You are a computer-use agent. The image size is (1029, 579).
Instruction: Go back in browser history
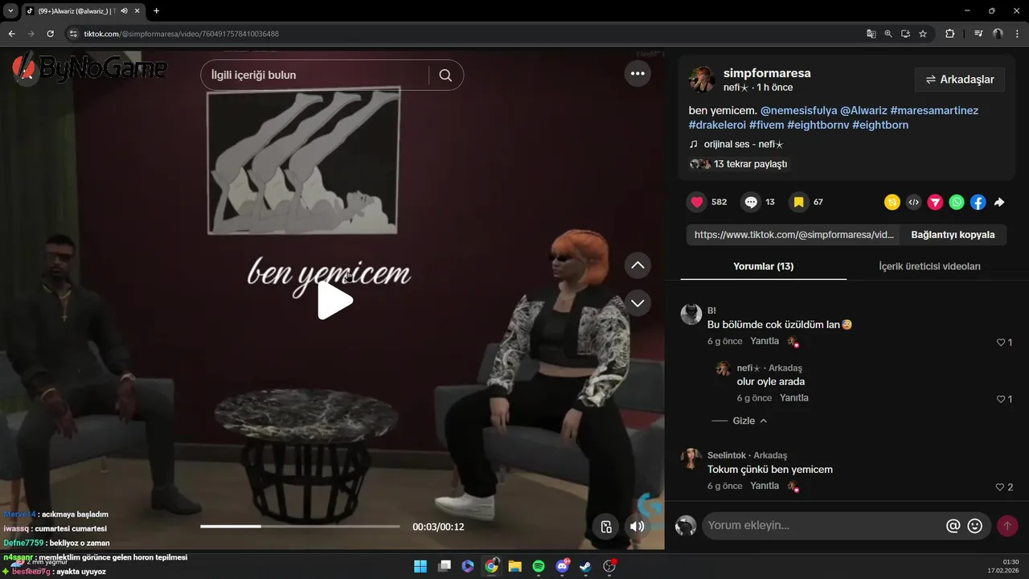(x=11, y=34)
